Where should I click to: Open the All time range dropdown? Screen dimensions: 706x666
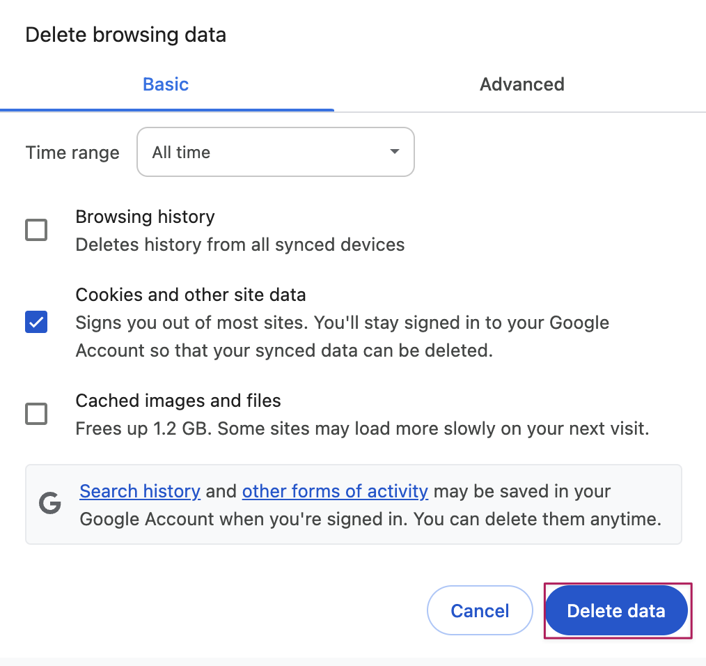coord(275,152)
